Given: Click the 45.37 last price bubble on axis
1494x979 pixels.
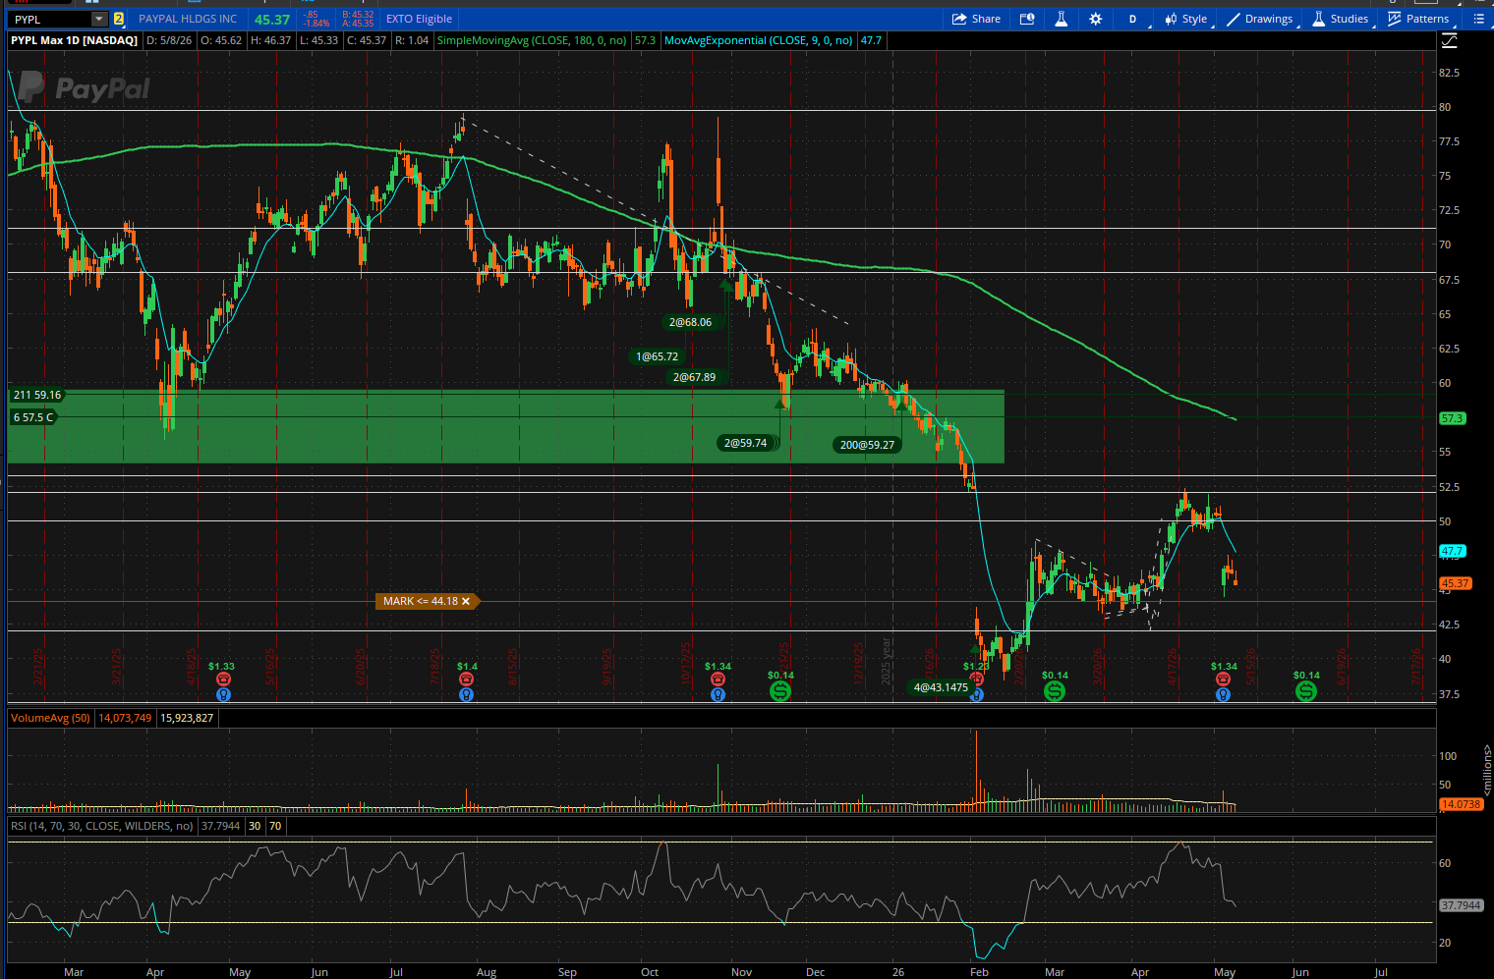Looking at the screenshot, I should [1455, 583].
